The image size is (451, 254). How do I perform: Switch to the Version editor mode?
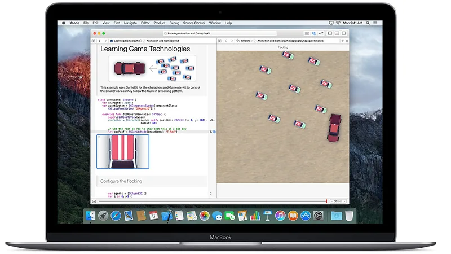(x=321, y=33)
